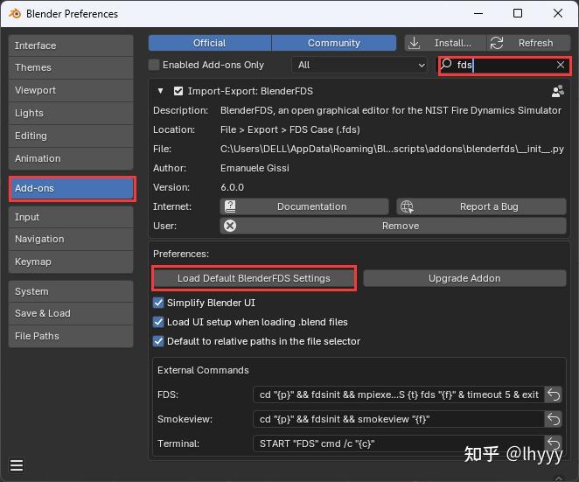Uncheck Load UI setup when loading .blend files
The width and height of the screenshot is (579, 482).
point(159,322)
